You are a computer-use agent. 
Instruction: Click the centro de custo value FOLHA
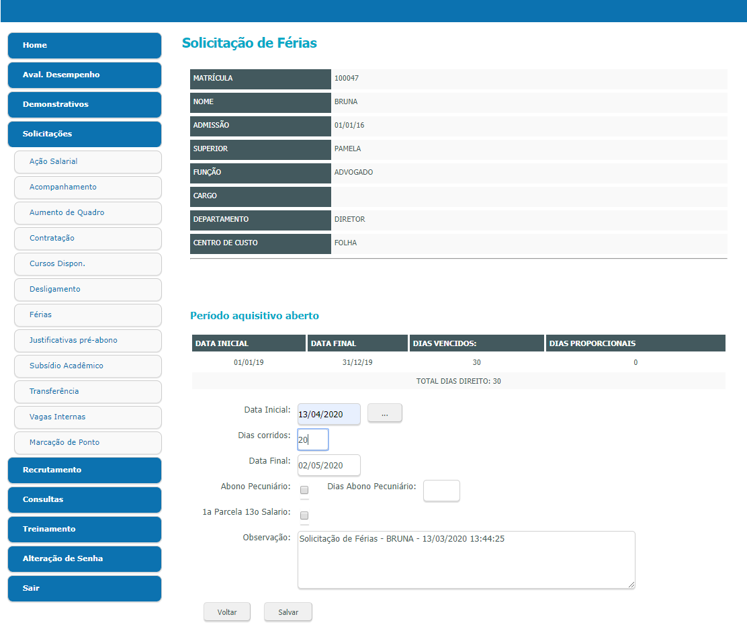coord(345,243)
